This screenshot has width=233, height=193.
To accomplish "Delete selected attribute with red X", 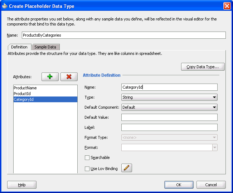I will [x=69, y=77].
